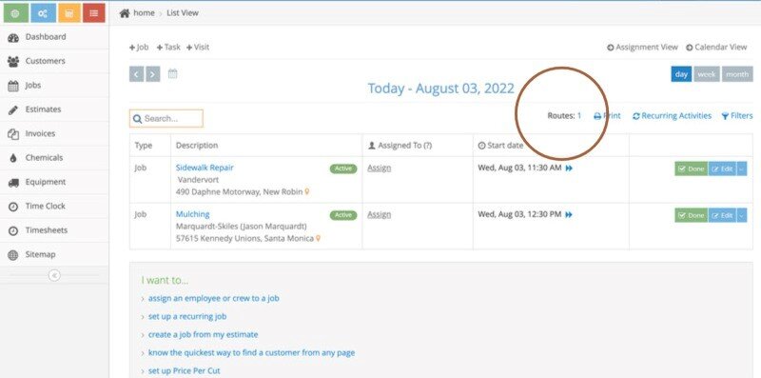Edit the Sidewalk Repair job
This screenshot has height=378, width=761.
coord(722,169)
